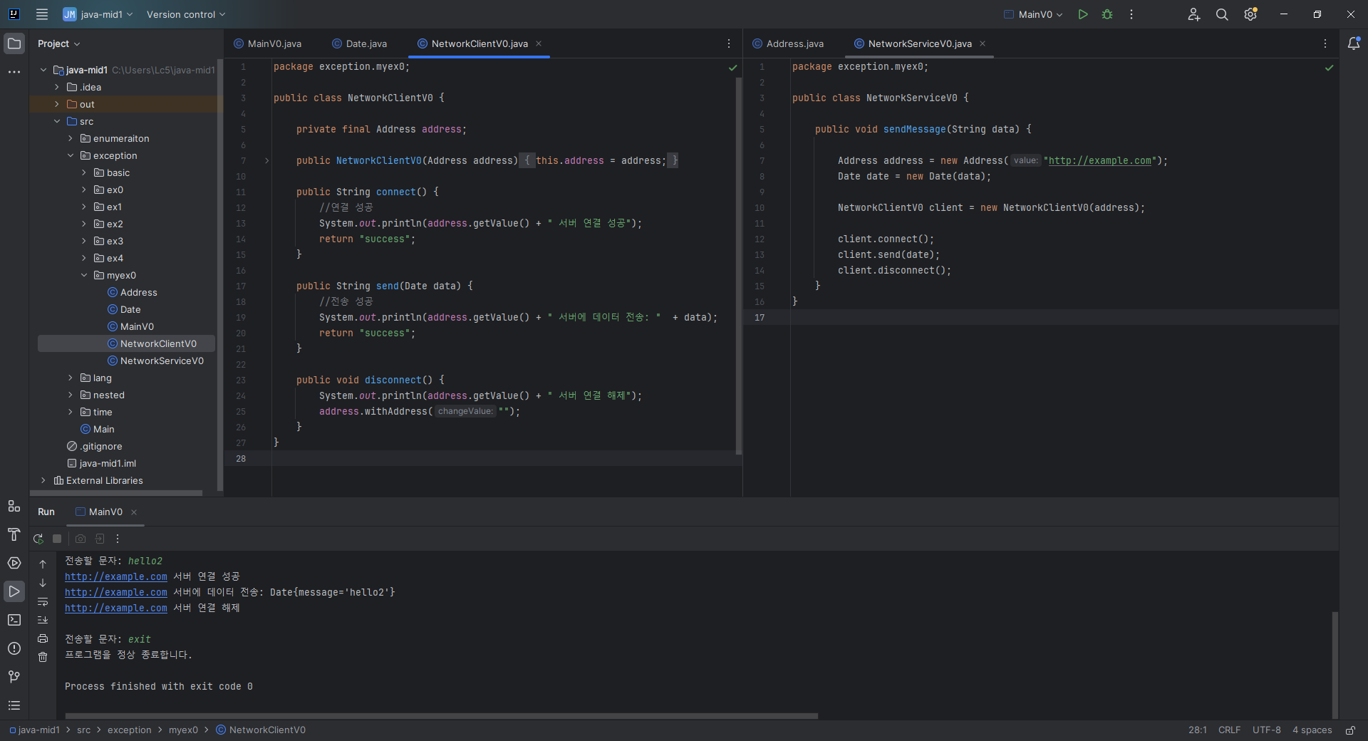1368x741 pixels.
Task: Open right editor tab options menu
Action: 1325,43
